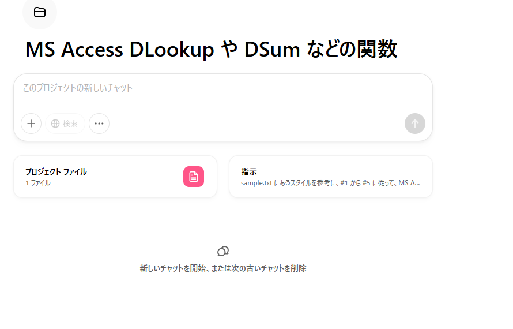The width and height of the screenshot is (513, 329).
Task: Open the 指示 instructions card
Action: point(331,177)
